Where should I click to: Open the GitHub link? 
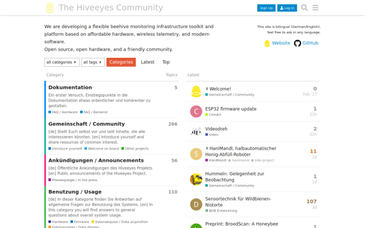310,43
